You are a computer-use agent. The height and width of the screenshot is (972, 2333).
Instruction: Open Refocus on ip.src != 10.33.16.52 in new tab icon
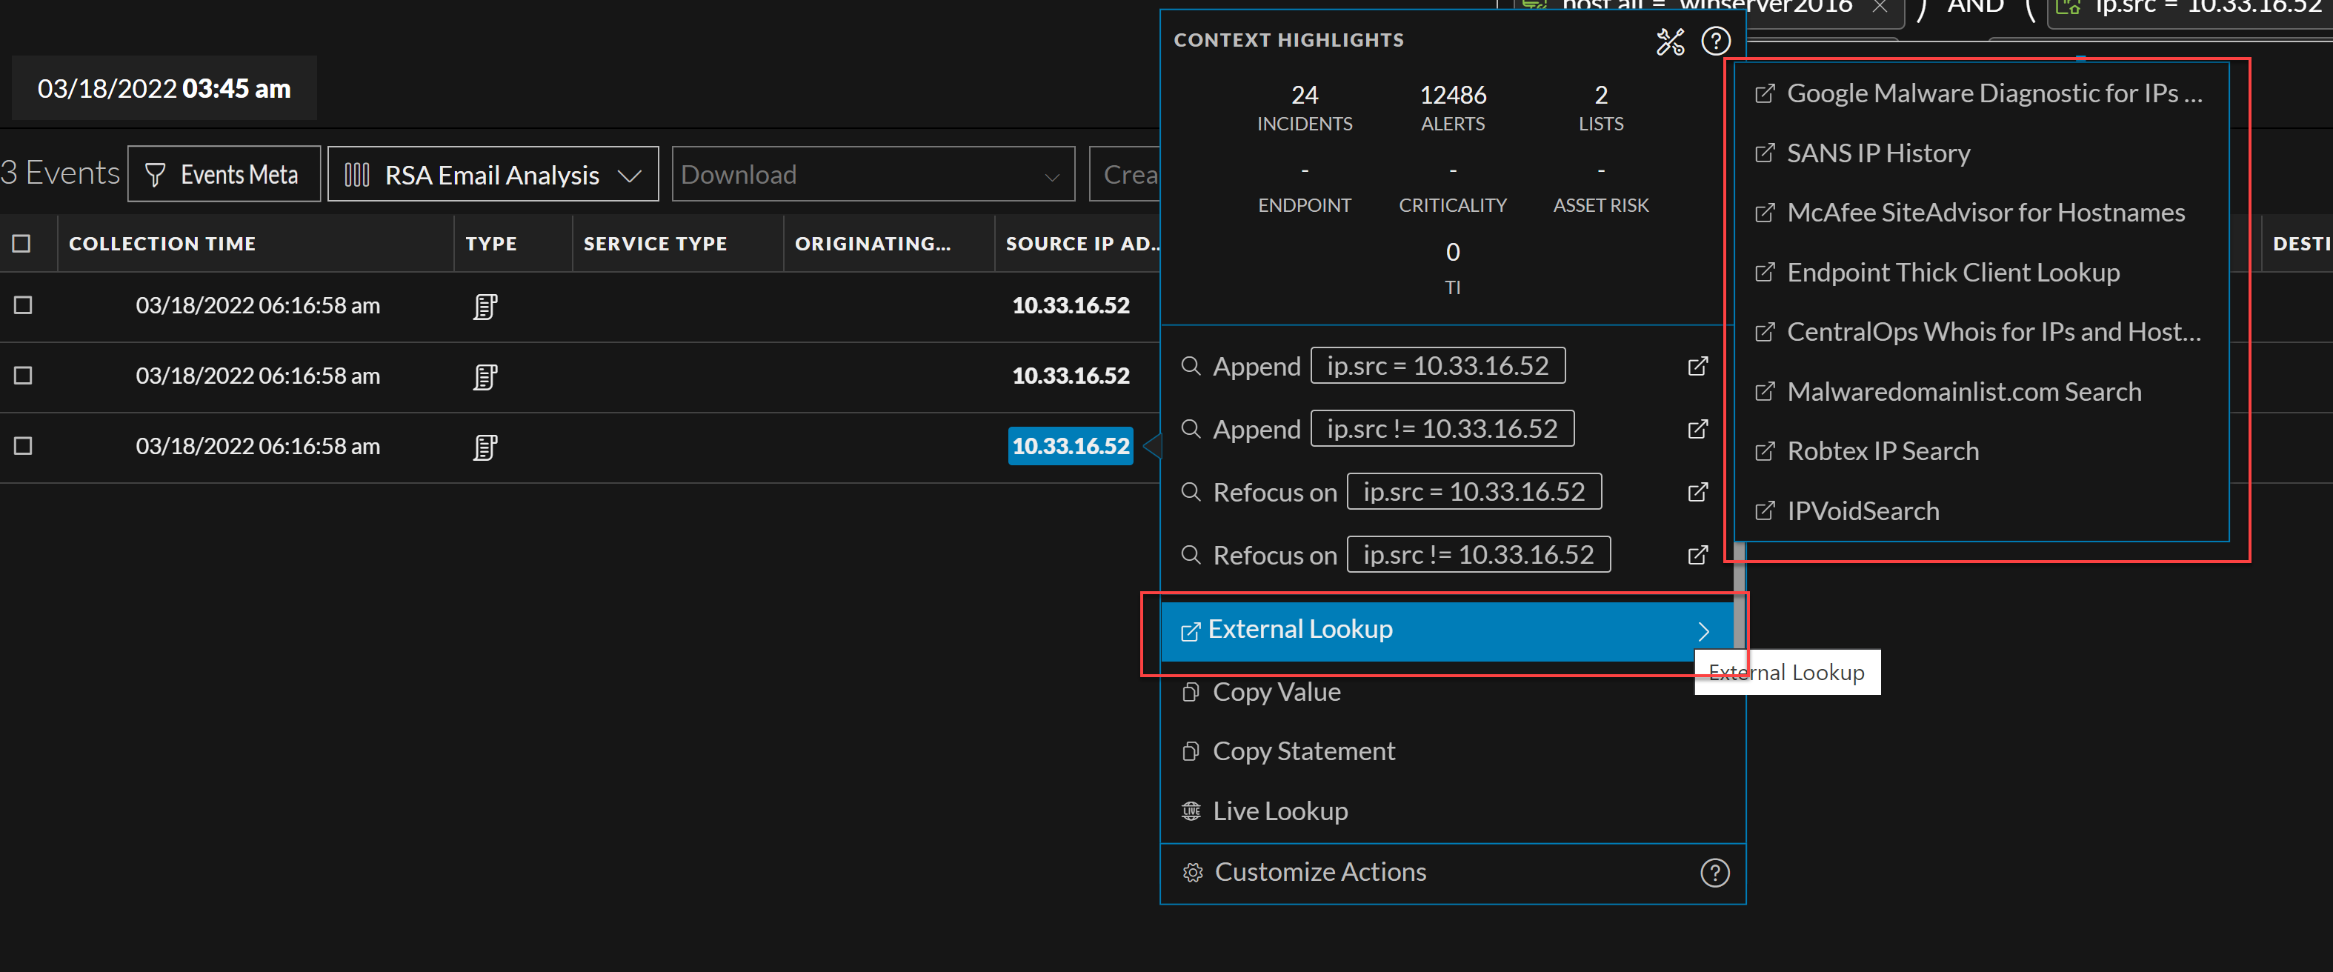coord(1697,554)
